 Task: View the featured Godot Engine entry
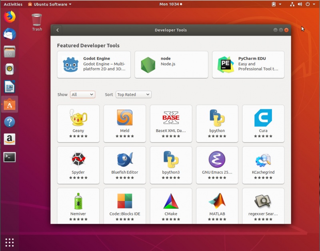click(x=94, y=64)
